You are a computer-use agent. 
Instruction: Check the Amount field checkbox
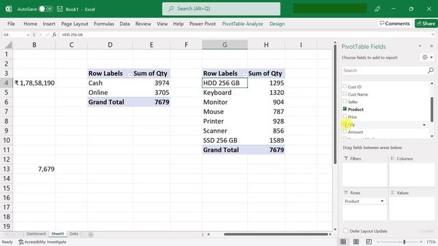click(x=345, y=132)
